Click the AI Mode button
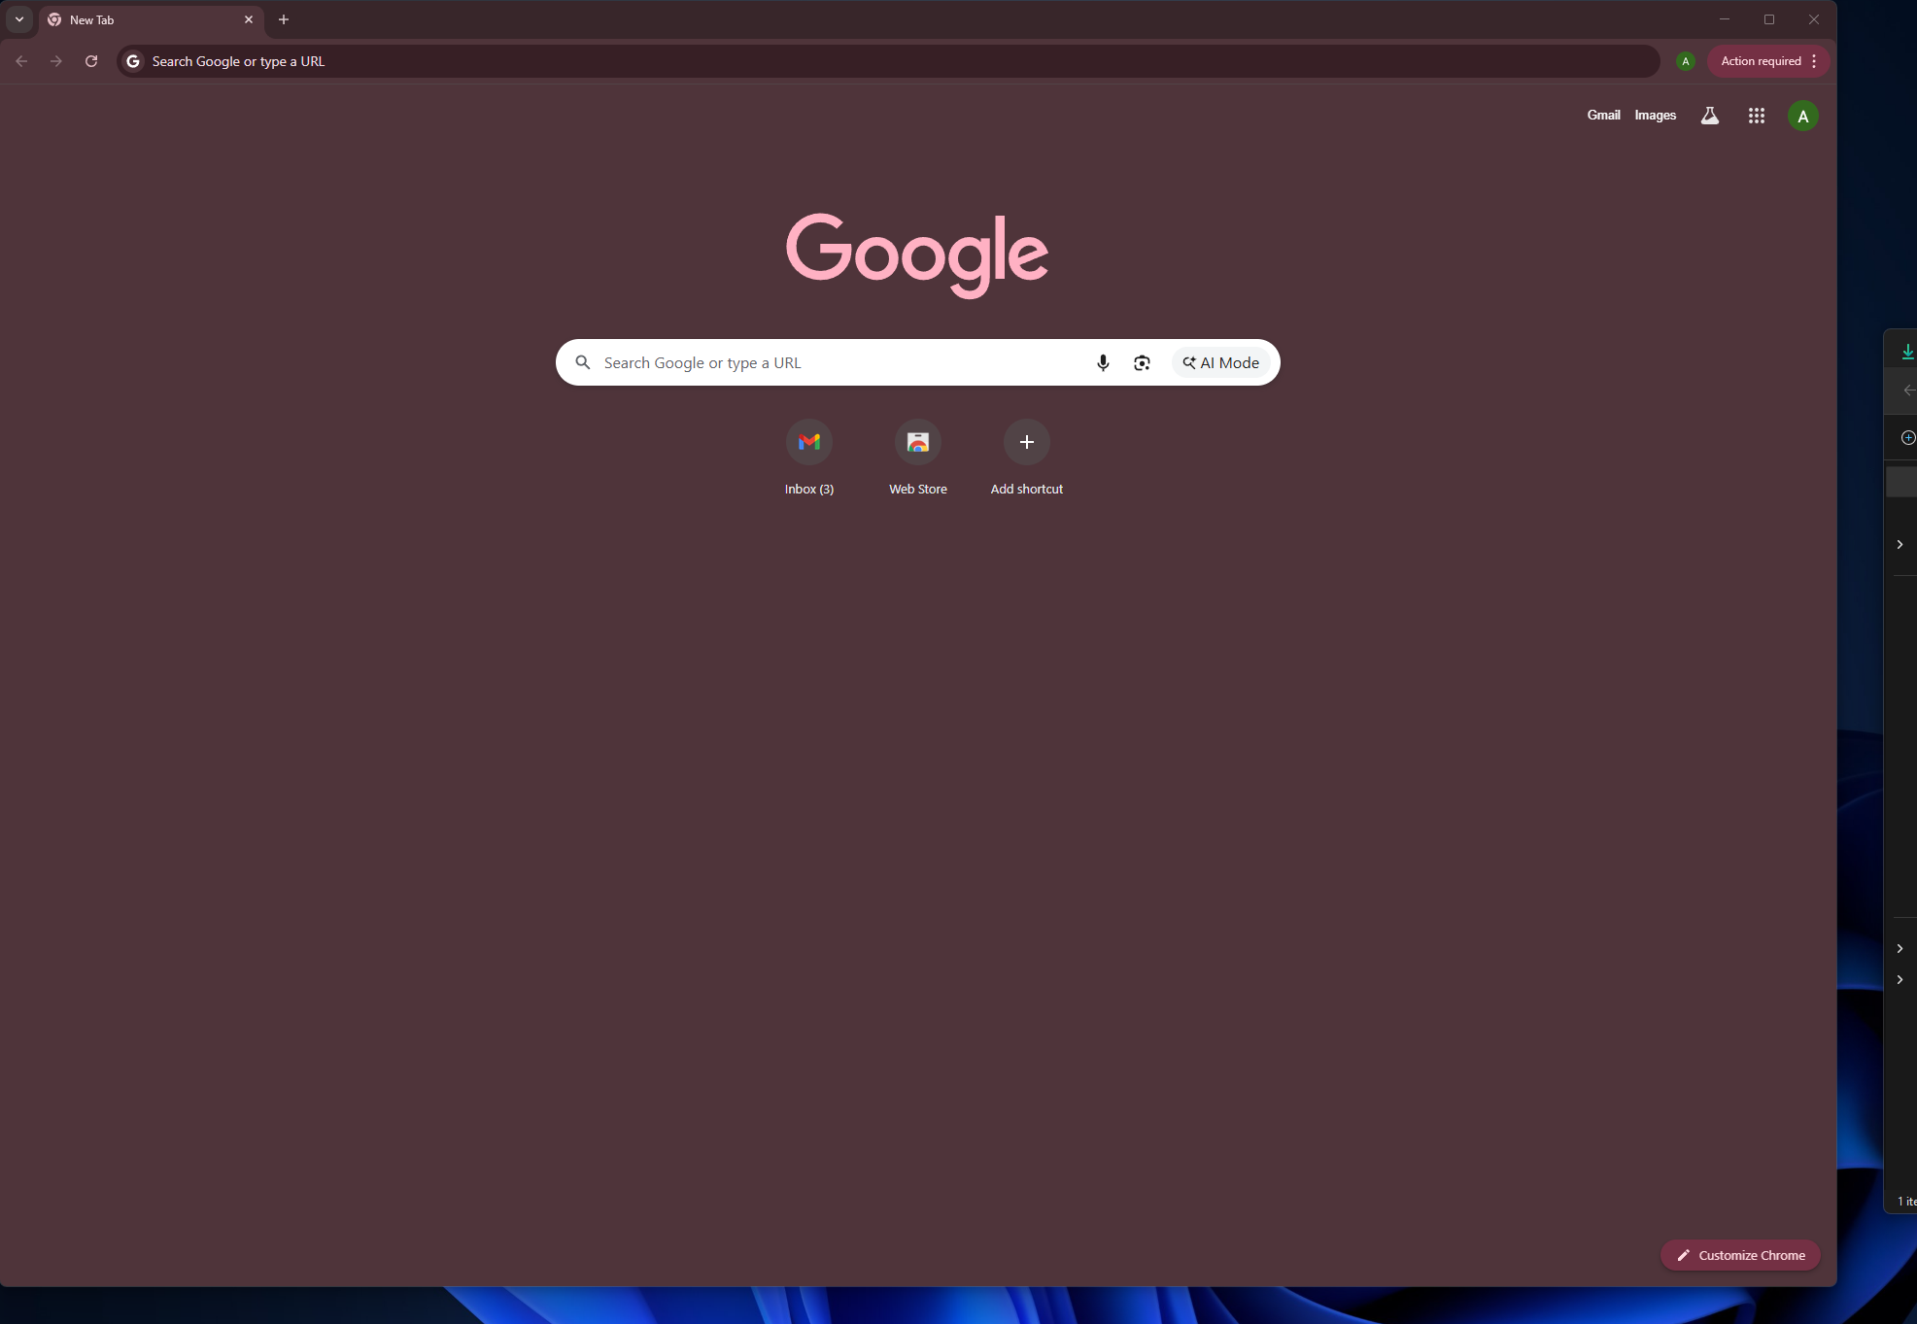Image resolution: width=1917 pixels, height=1324 pixels. (1221, 363)
